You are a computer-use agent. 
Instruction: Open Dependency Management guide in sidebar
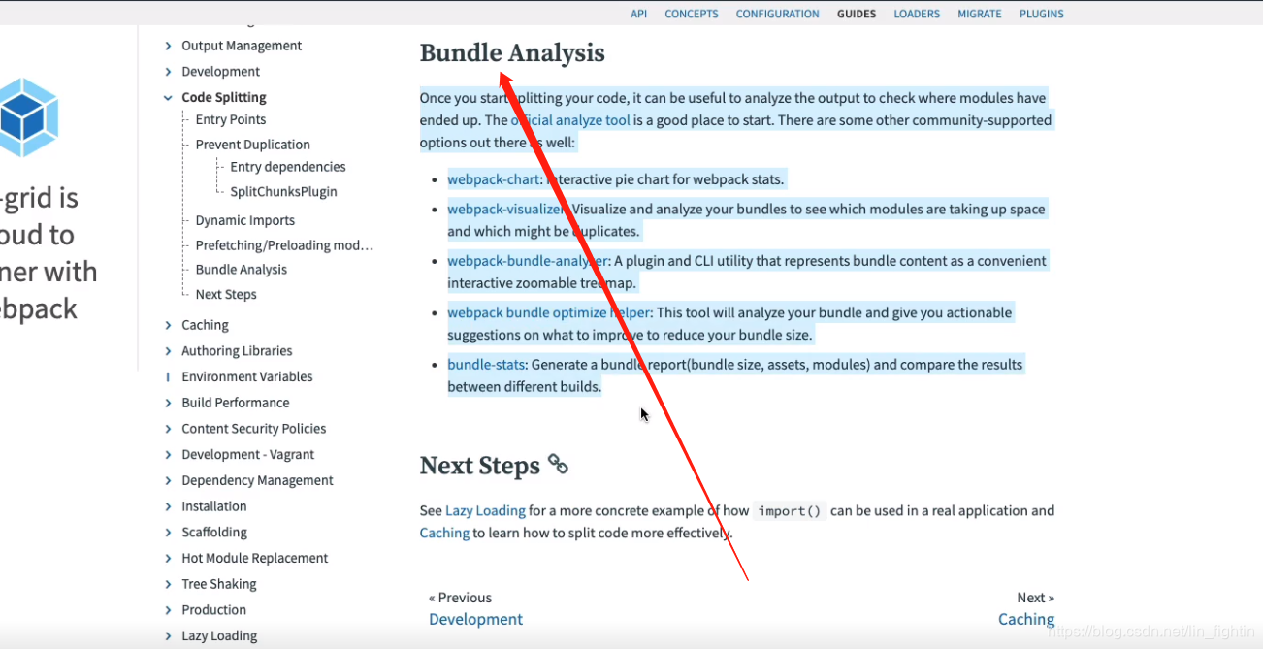point(257,480)
